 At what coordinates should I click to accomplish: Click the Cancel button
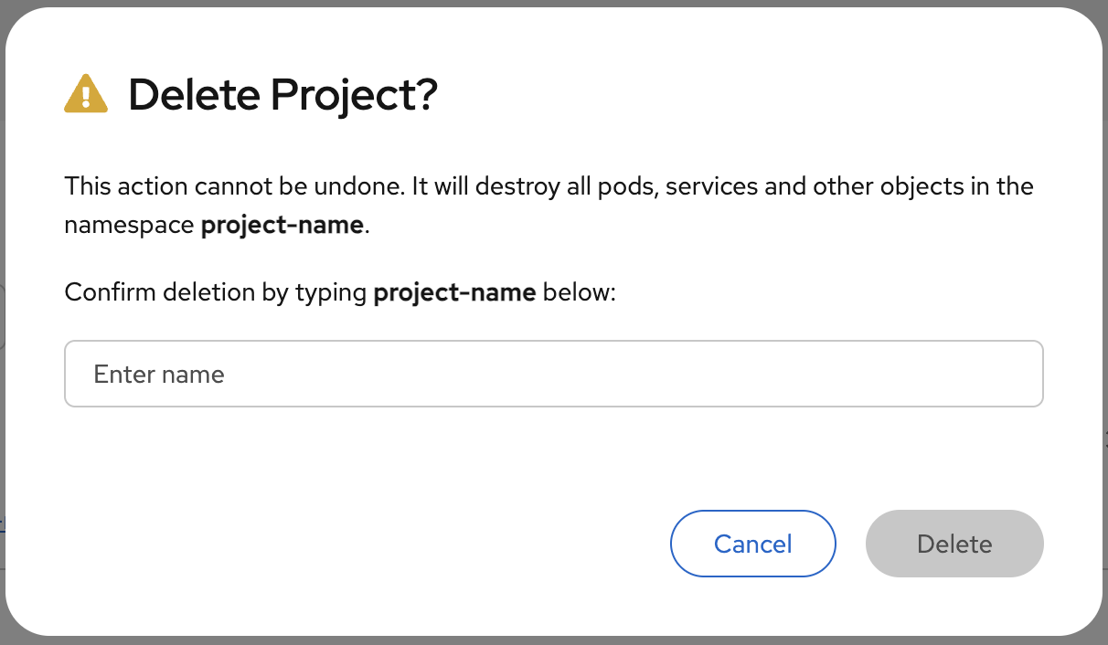point(752,544)
